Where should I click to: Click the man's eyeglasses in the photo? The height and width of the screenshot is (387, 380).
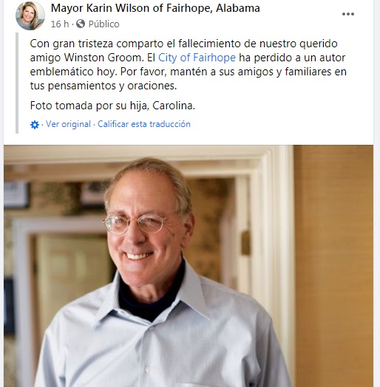tap(134, 224)
